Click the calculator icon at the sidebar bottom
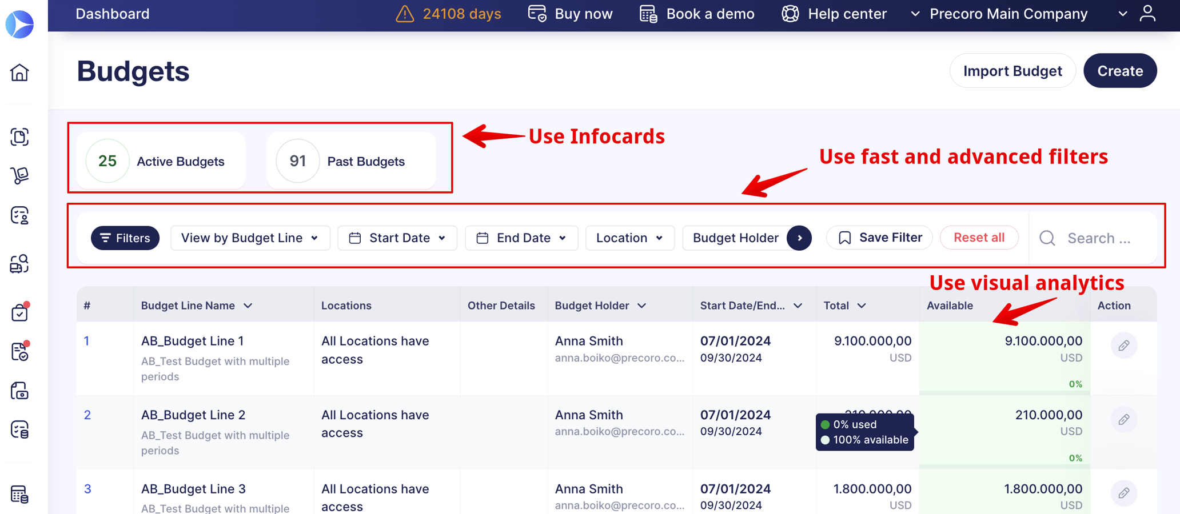 [x=20, y=494]
